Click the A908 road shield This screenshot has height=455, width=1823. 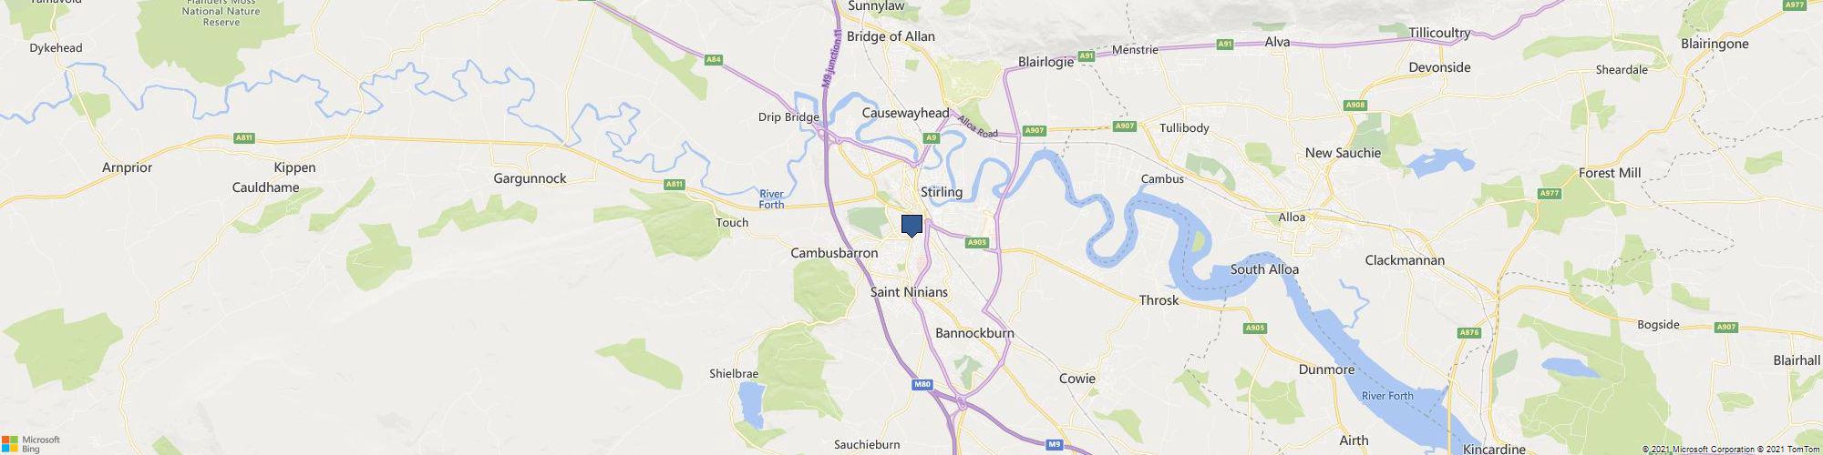click(x=1356, y=106)
